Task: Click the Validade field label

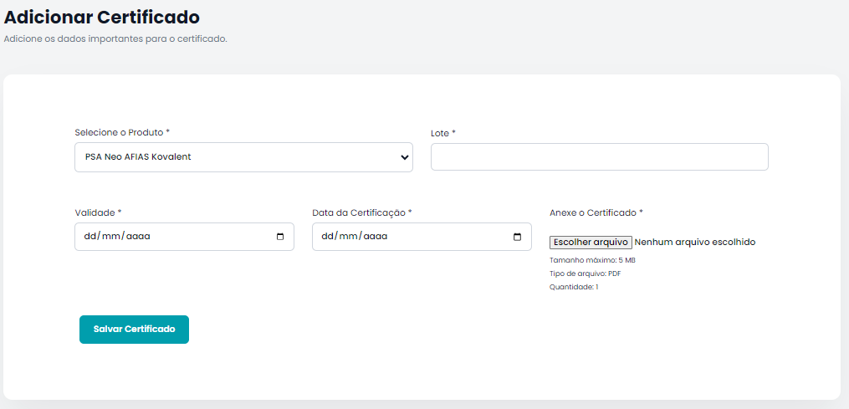Action: click(98, 212)
